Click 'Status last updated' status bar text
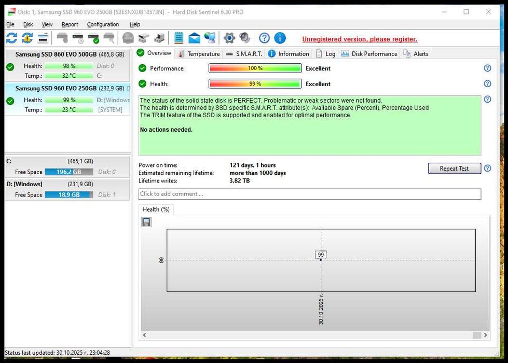 [x=58, y=353]
